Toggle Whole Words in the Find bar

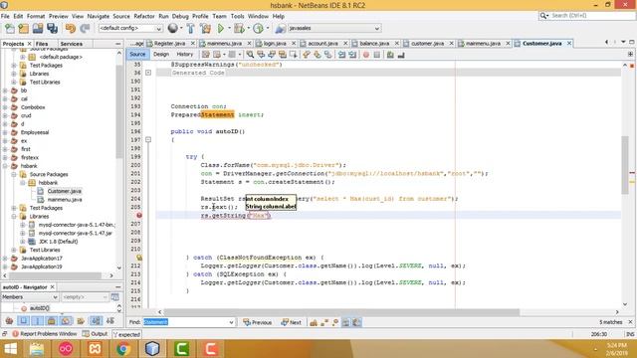coord(324,322)
